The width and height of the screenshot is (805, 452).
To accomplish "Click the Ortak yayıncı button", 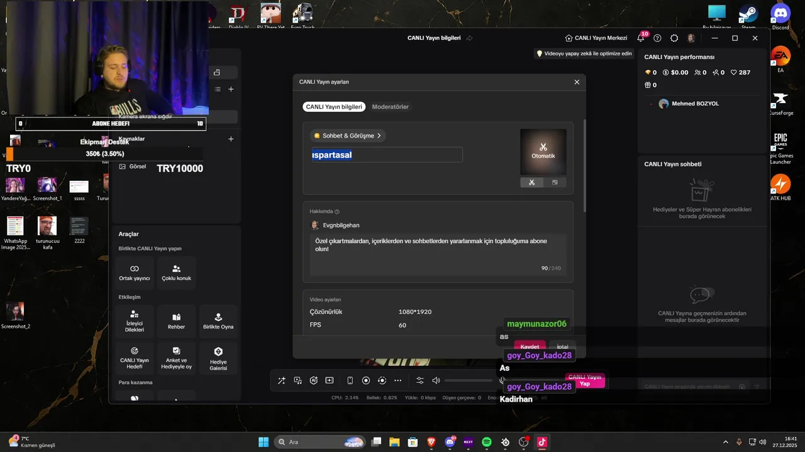I will click(x=134, y=272).
